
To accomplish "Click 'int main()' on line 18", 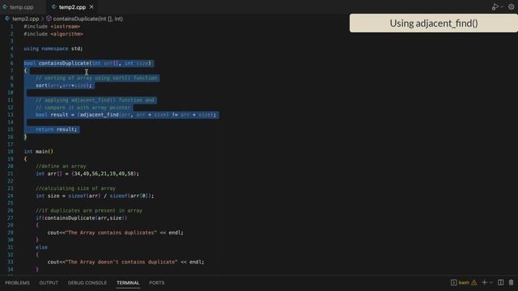I will pos(38,151).
